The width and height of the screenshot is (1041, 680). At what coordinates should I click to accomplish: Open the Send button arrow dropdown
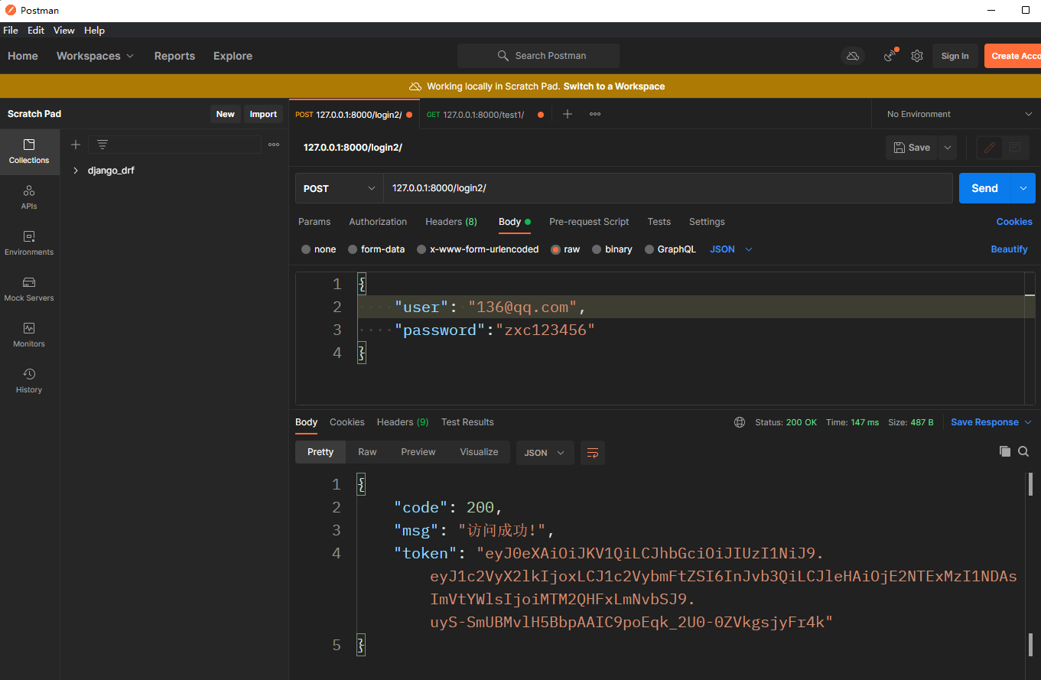(x=1023, y=188)
